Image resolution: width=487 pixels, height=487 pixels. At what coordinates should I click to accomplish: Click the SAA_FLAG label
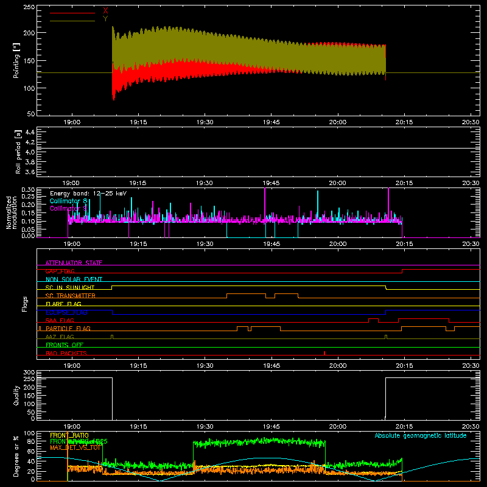click(x=60, y=320)
